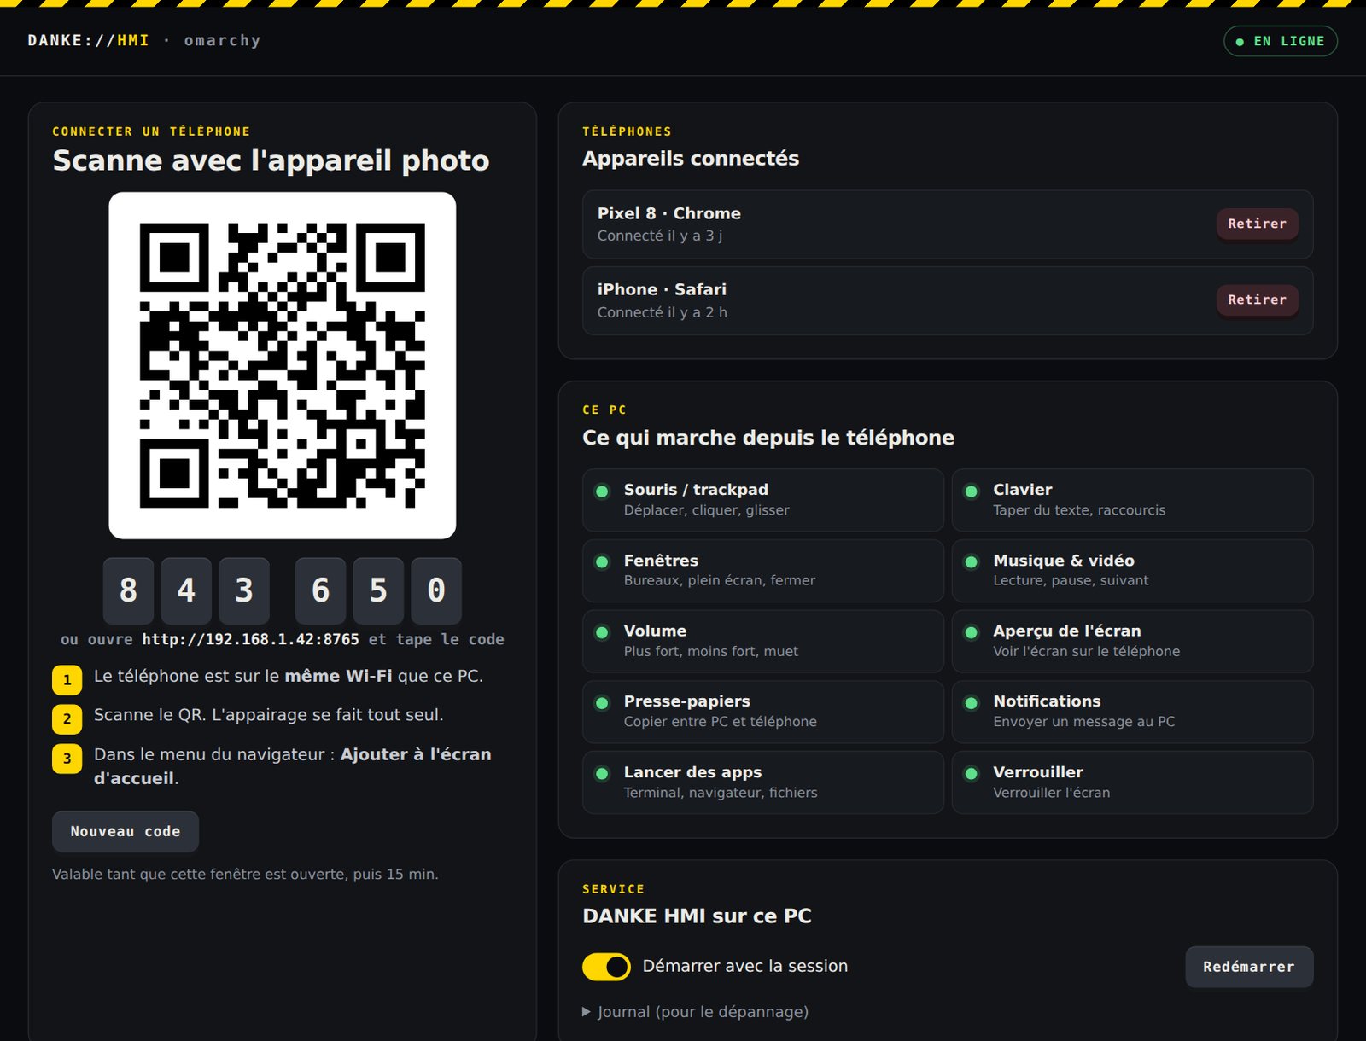Generate a new pairing code

pyautogui.click(x=126, y=831)
